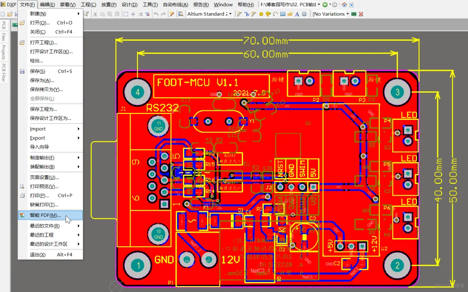Switch to the Projects side panel tab

pyautogui.click(x=4, y=52)
